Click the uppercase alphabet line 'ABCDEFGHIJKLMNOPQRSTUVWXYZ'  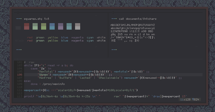coord(133,25)
